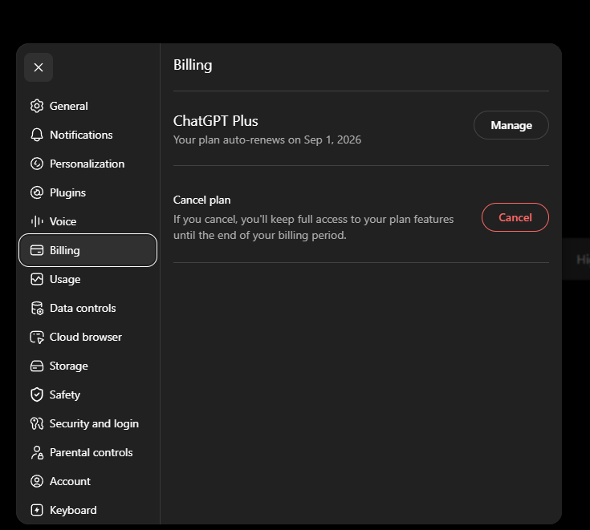Viewport: 590px width, 530px height.
Task: Click the Manage plan button
Action: coord(511,125)
